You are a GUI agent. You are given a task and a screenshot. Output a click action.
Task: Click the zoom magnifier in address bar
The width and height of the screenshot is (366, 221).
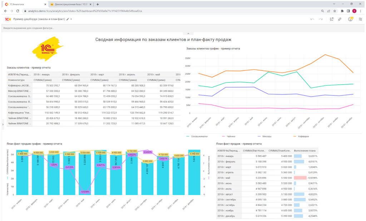click(x=322, y=11)
